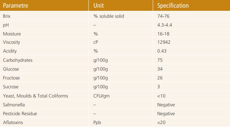The height and width of the screenshot is (132, 230).
Task: Click the 74-76 Brix specification value
Action: pos(163,16)
